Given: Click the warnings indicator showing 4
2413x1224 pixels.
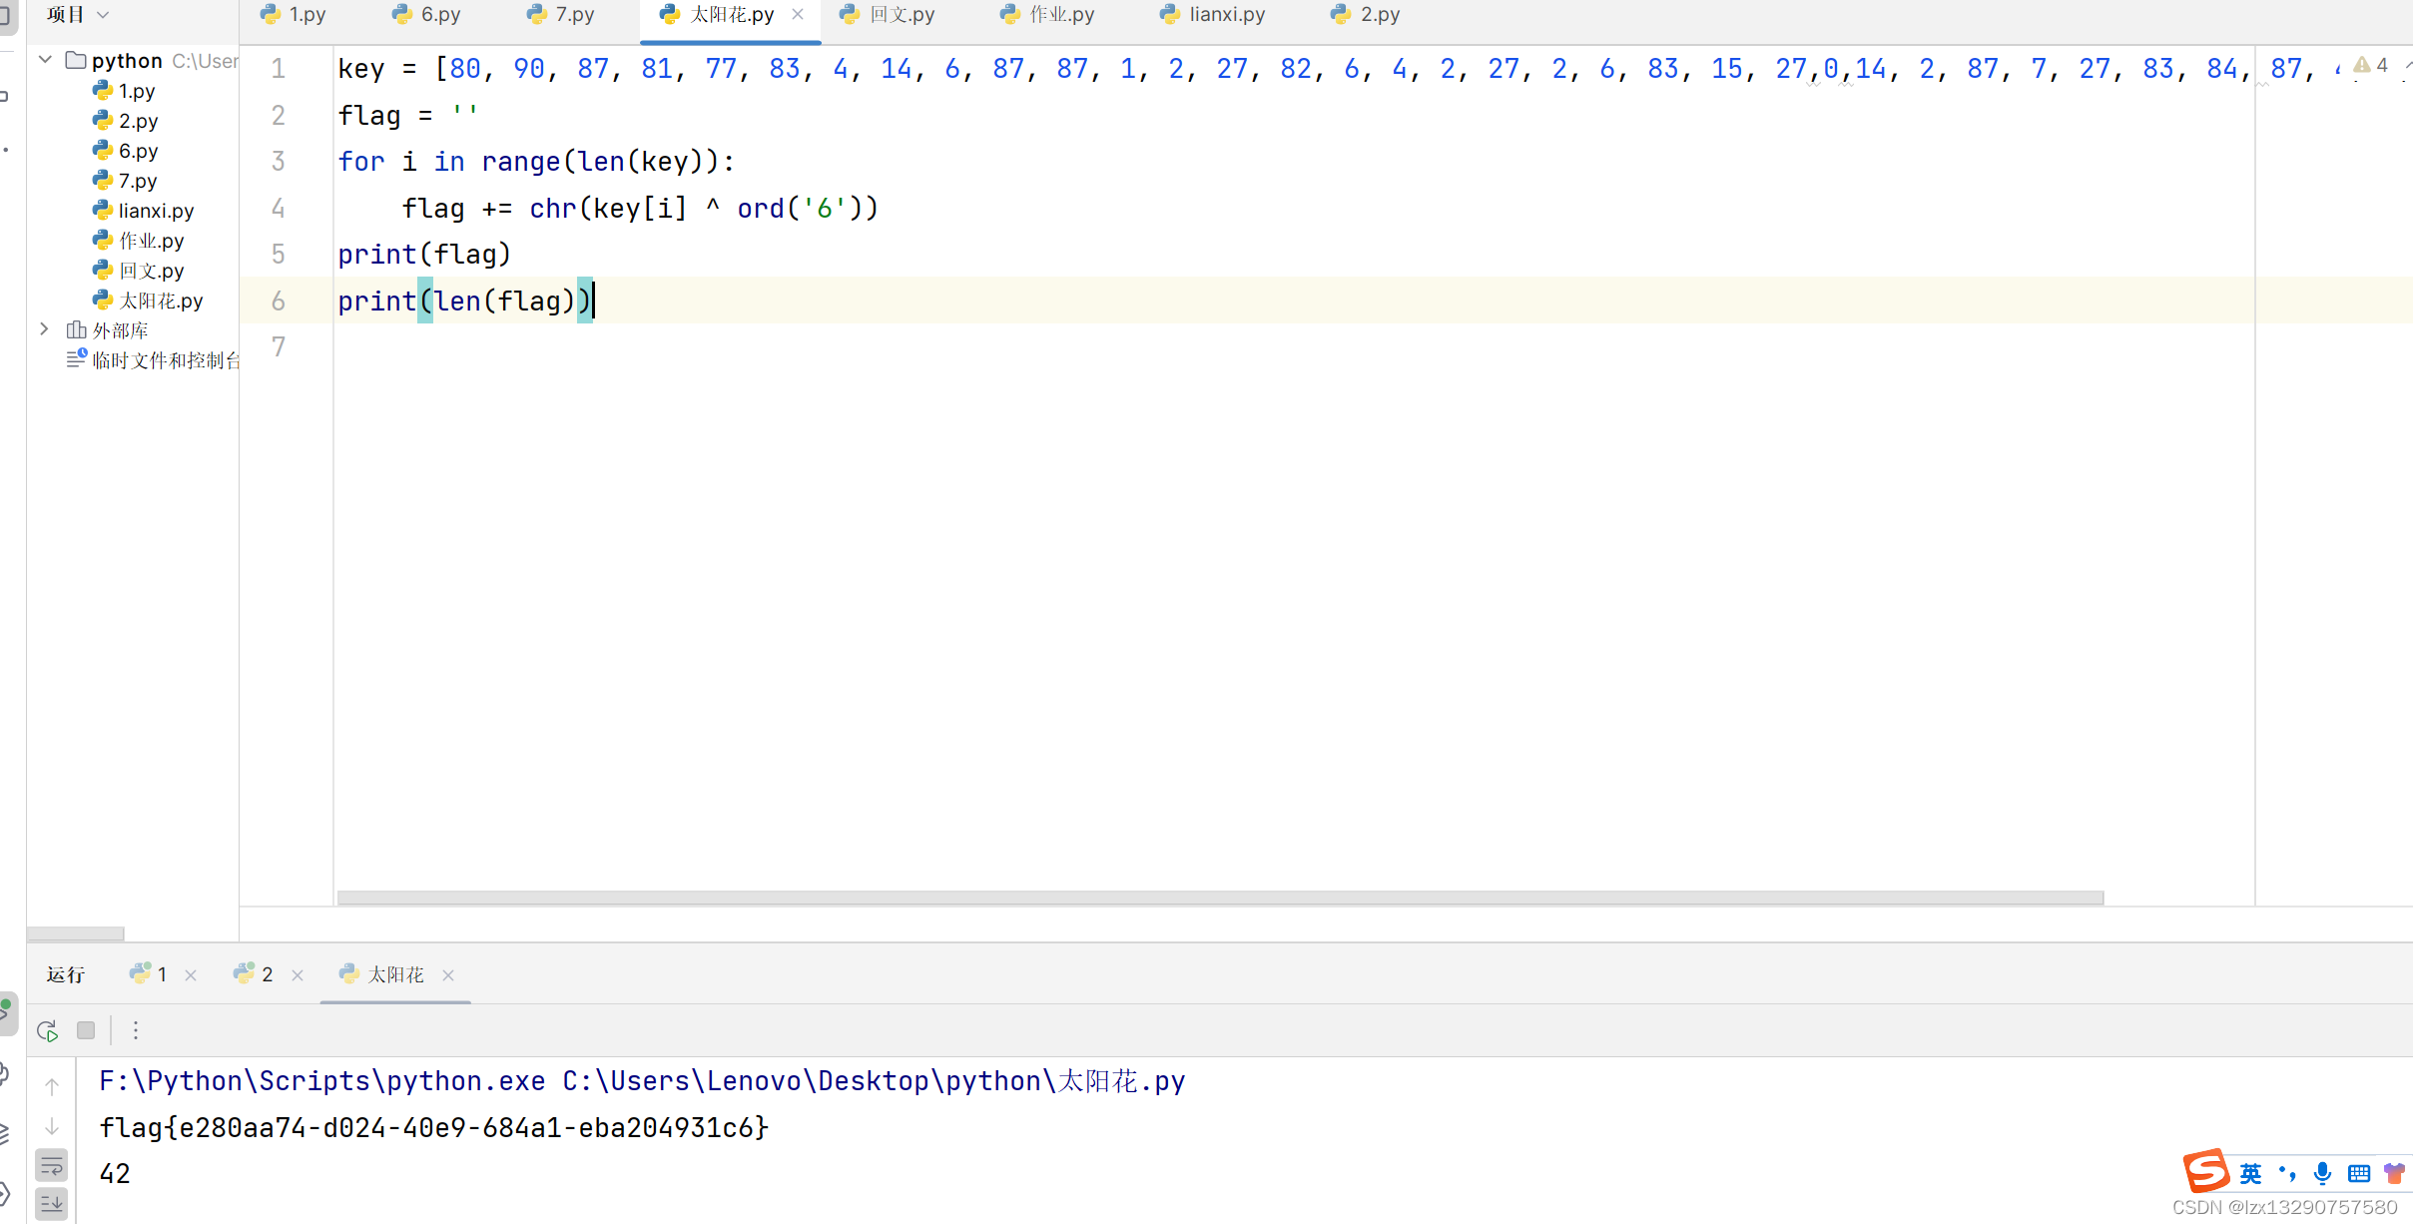Looking at the screenshot, I should tap(2370, 66).
